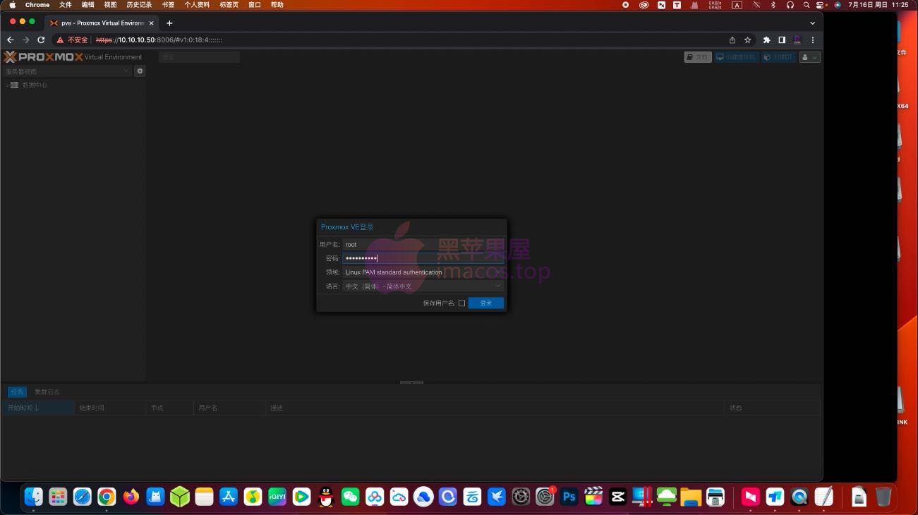Click the 用户名 username field containing root
Image resolution: width=918 pixels, height=515 pixels.
point(423,245)
